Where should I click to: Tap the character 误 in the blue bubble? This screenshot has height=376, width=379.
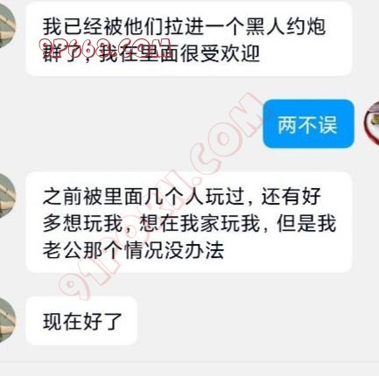click(327, 125)
